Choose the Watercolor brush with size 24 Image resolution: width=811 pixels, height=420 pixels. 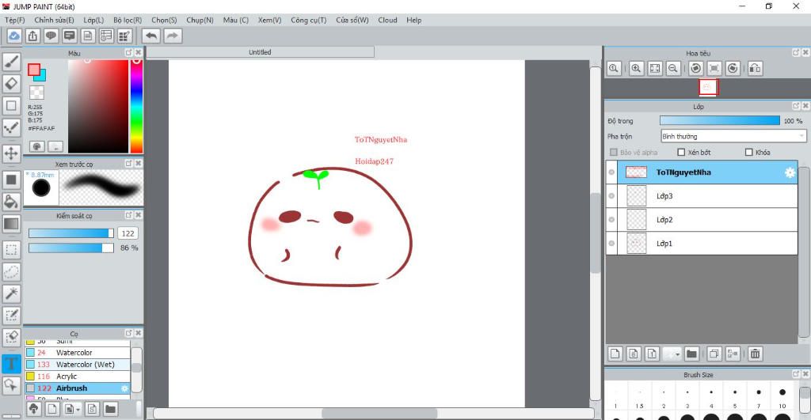click(78, 353)
